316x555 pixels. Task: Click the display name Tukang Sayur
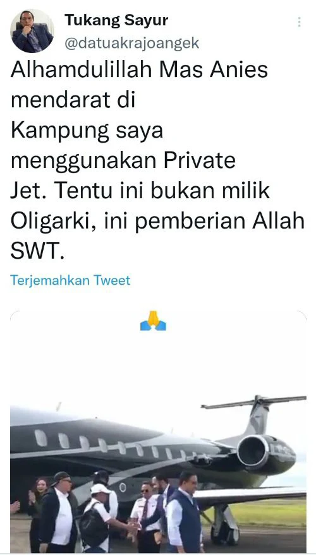[116, 21]
